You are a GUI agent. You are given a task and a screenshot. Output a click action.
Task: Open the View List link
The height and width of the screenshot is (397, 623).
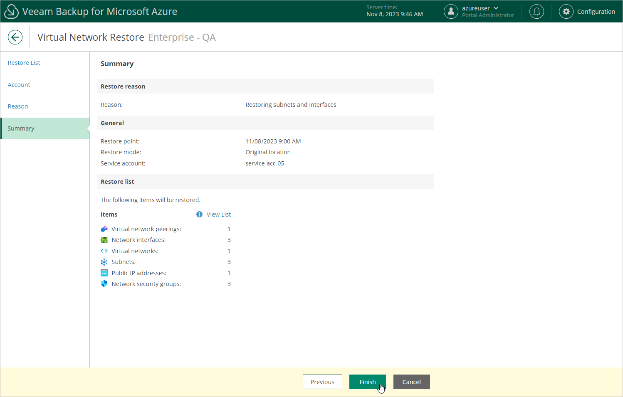[219, 215]
